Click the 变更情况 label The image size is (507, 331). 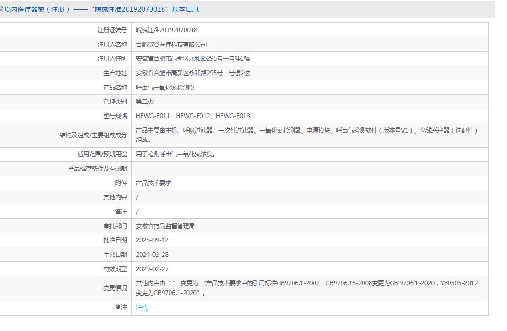point(115,289)
